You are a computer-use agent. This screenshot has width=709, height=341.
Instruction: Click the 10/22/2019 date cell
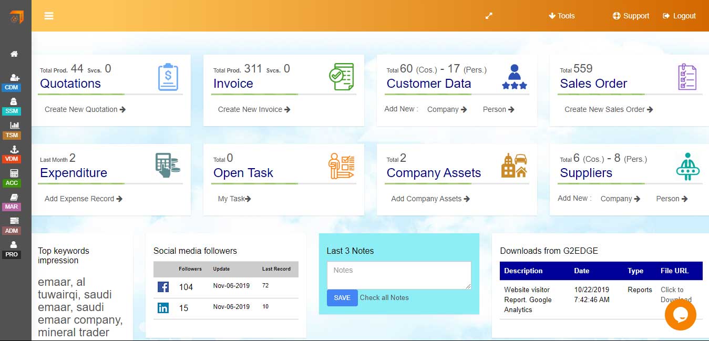pyautogui.click(x=592, y=295)
